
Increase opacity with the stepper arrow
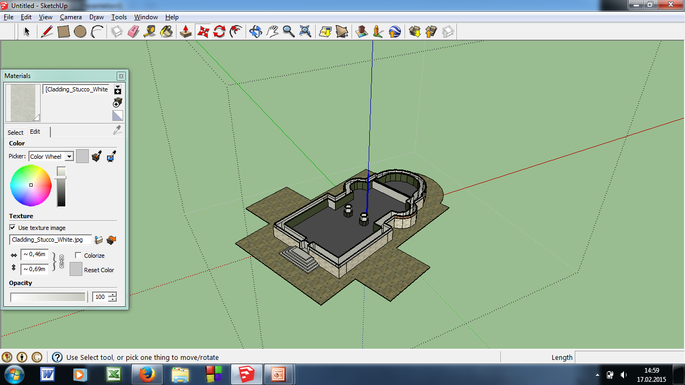coord(112,295)
